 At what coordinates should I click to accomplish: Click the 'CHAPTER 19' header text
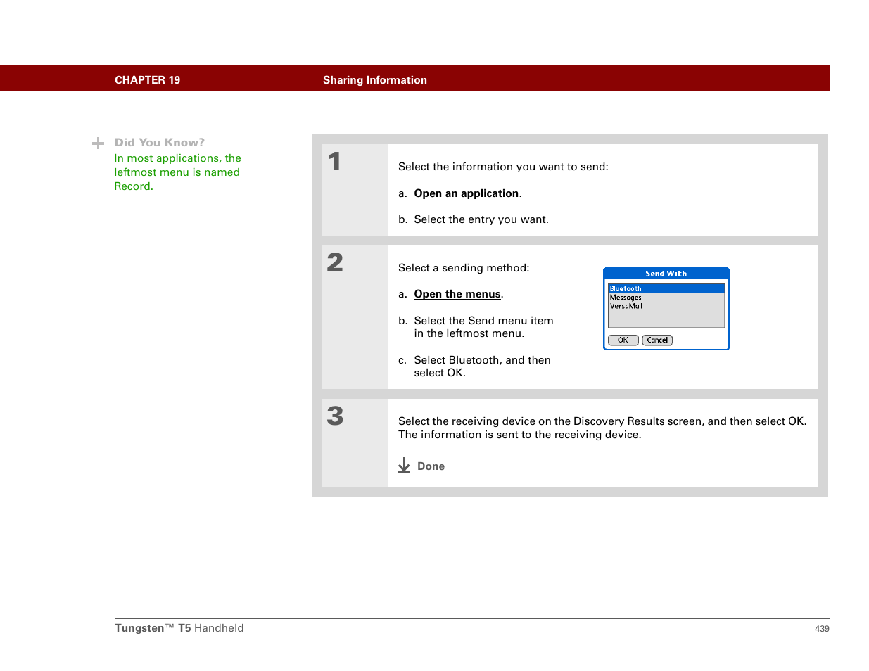tap(147, 80)
